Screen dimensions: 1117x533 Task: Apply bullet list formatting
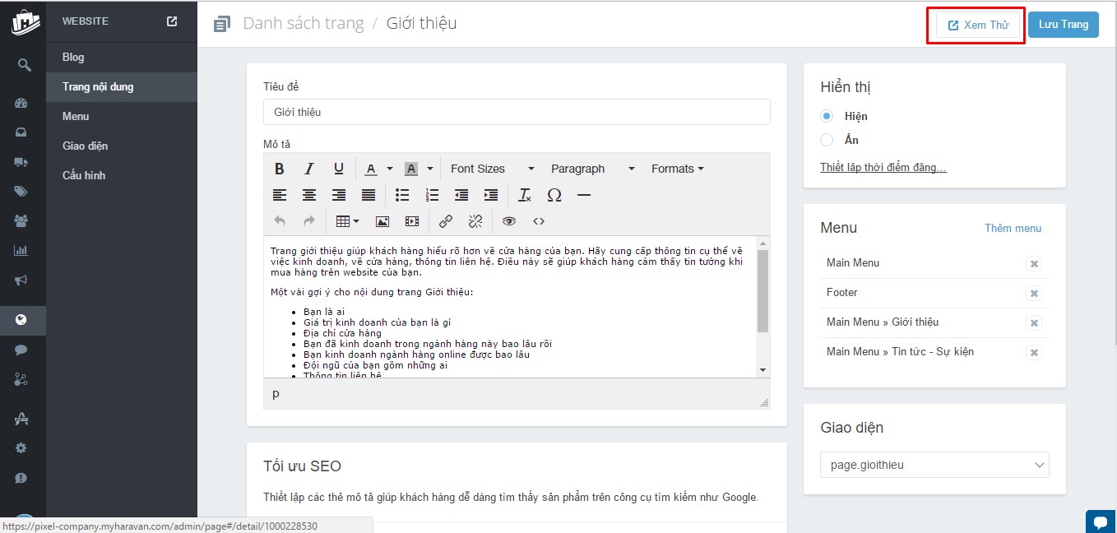[401, 195]
